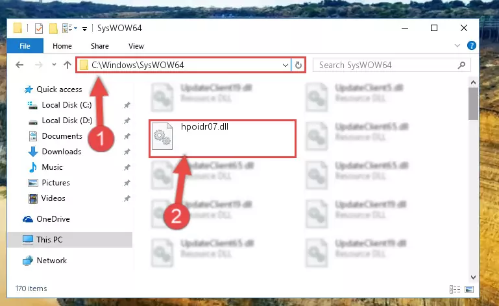Switch to Large icons view in status bar

click(469, 289)
